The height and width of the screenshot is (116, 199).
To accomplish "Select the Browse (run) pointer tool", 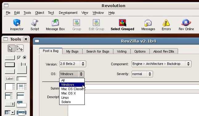I will tap(11, 48).
